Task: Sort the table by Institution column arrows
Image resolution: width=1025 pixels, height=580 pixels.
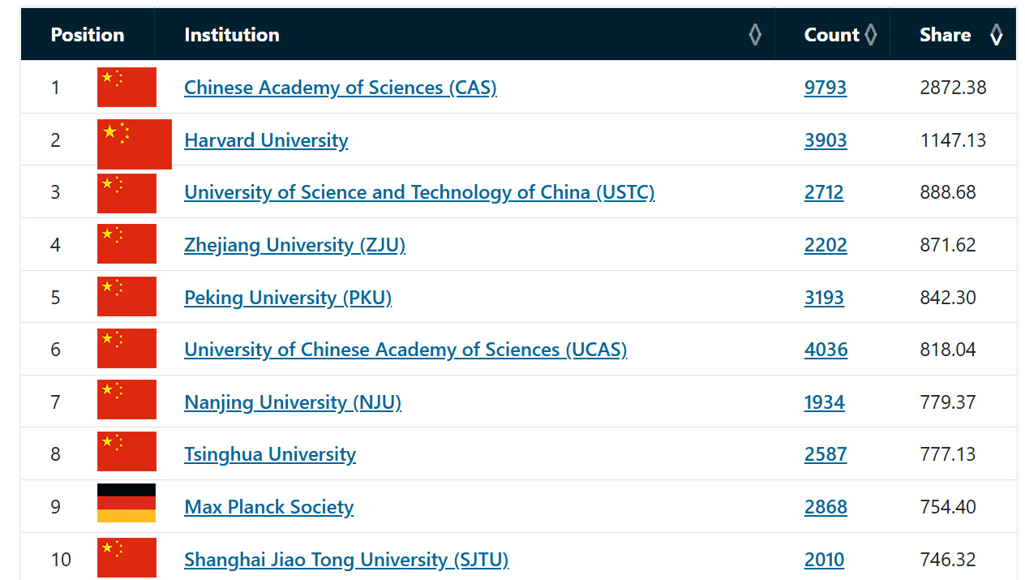Action: [755, 35]
